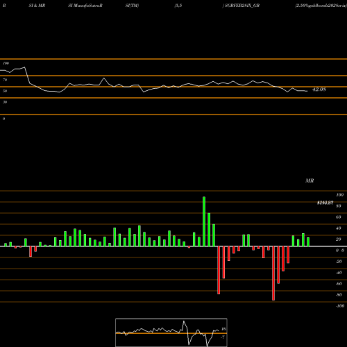347x347 pixels.
Task: Click the MR axis label -40
Action: click(339, 273)
